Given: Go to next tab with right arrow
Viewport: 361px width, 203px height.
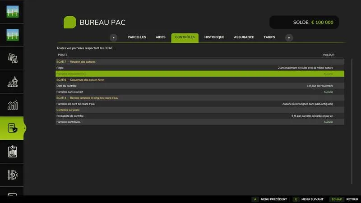Looking at the screenshot, I should 289,37.
